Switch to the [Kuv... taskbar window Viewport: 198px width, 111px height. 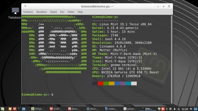(92, 109)
